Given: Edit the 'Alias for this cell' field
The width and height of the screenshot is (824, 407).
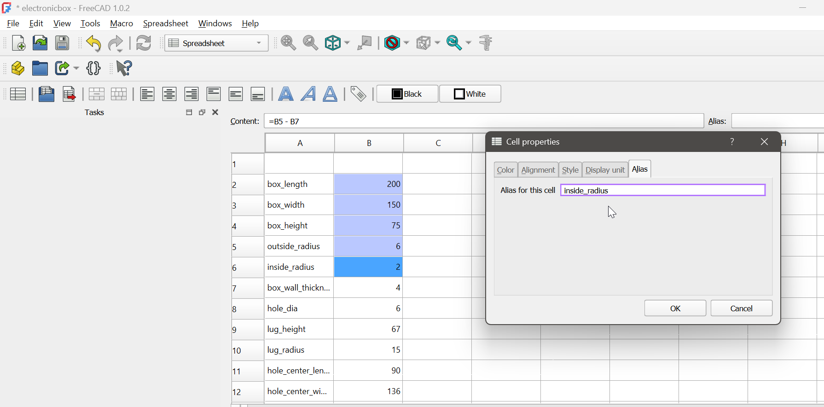Looking at the screenshot, I should pos(663,190).
